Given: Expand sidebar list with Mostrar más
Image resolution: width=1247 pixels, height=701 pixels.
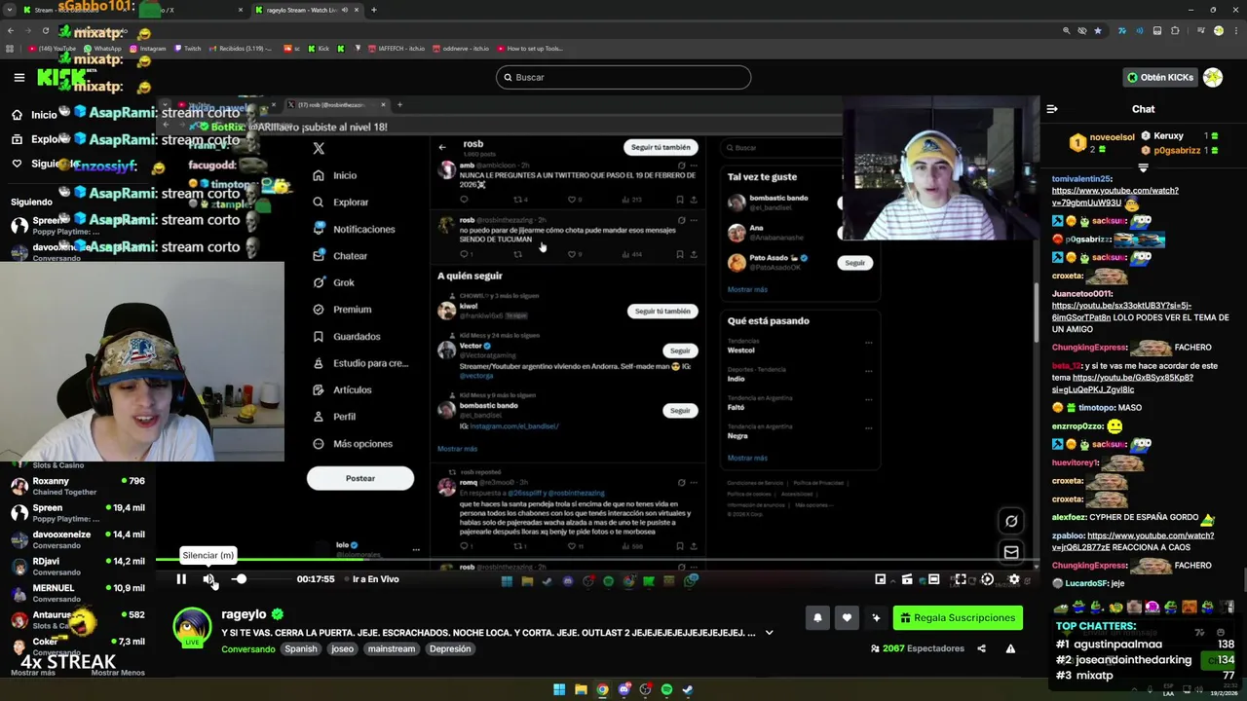Looking at the screenshot, I should tap(33, 673).
